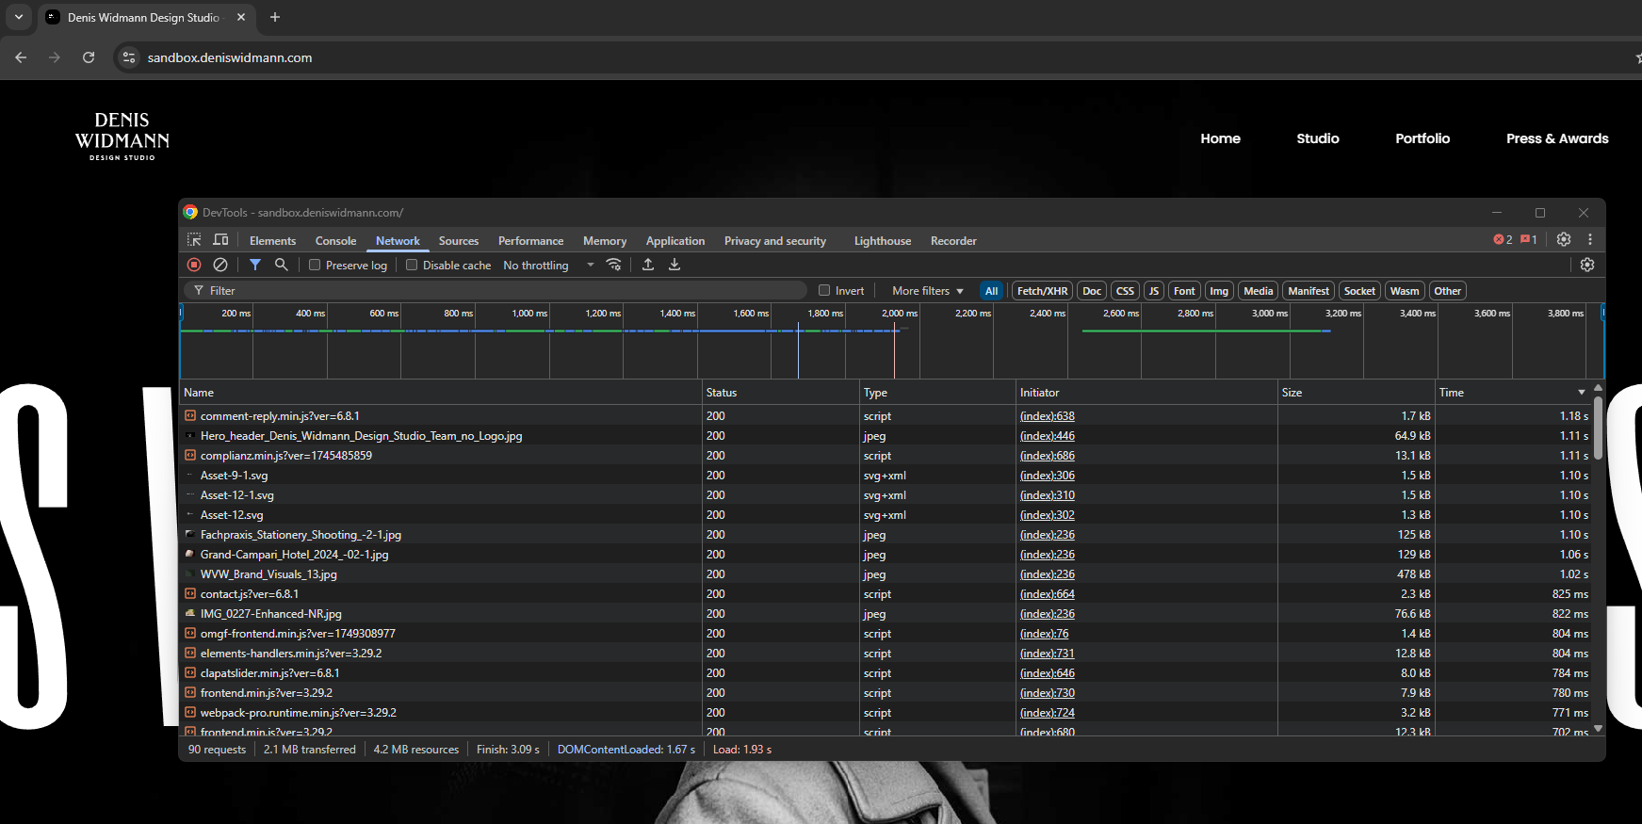Click the address bar URL
This screenshot has width=1642, height=824.
[x=230, y=57]
